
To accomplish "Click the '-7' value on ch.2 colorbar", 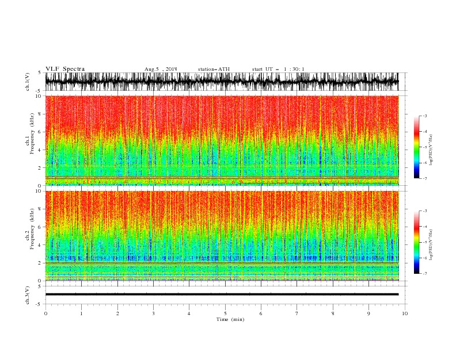I will click(425, 274).
